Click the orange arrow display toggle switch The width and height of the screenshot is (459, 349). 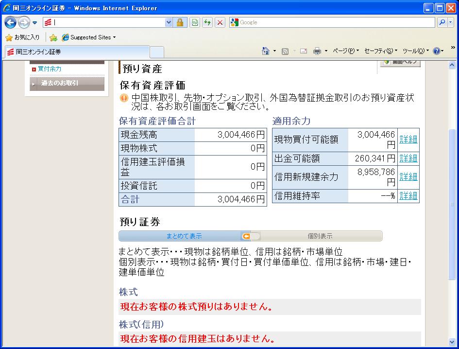click(251, 236)
